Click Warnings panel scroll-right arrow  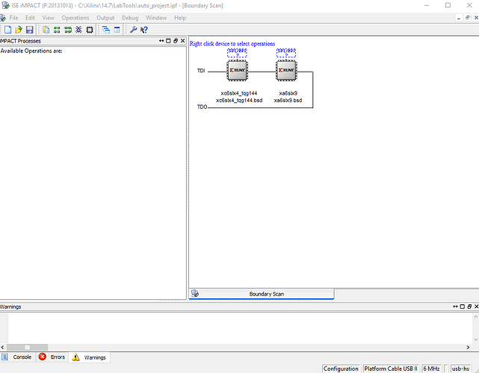coord(468,347)
